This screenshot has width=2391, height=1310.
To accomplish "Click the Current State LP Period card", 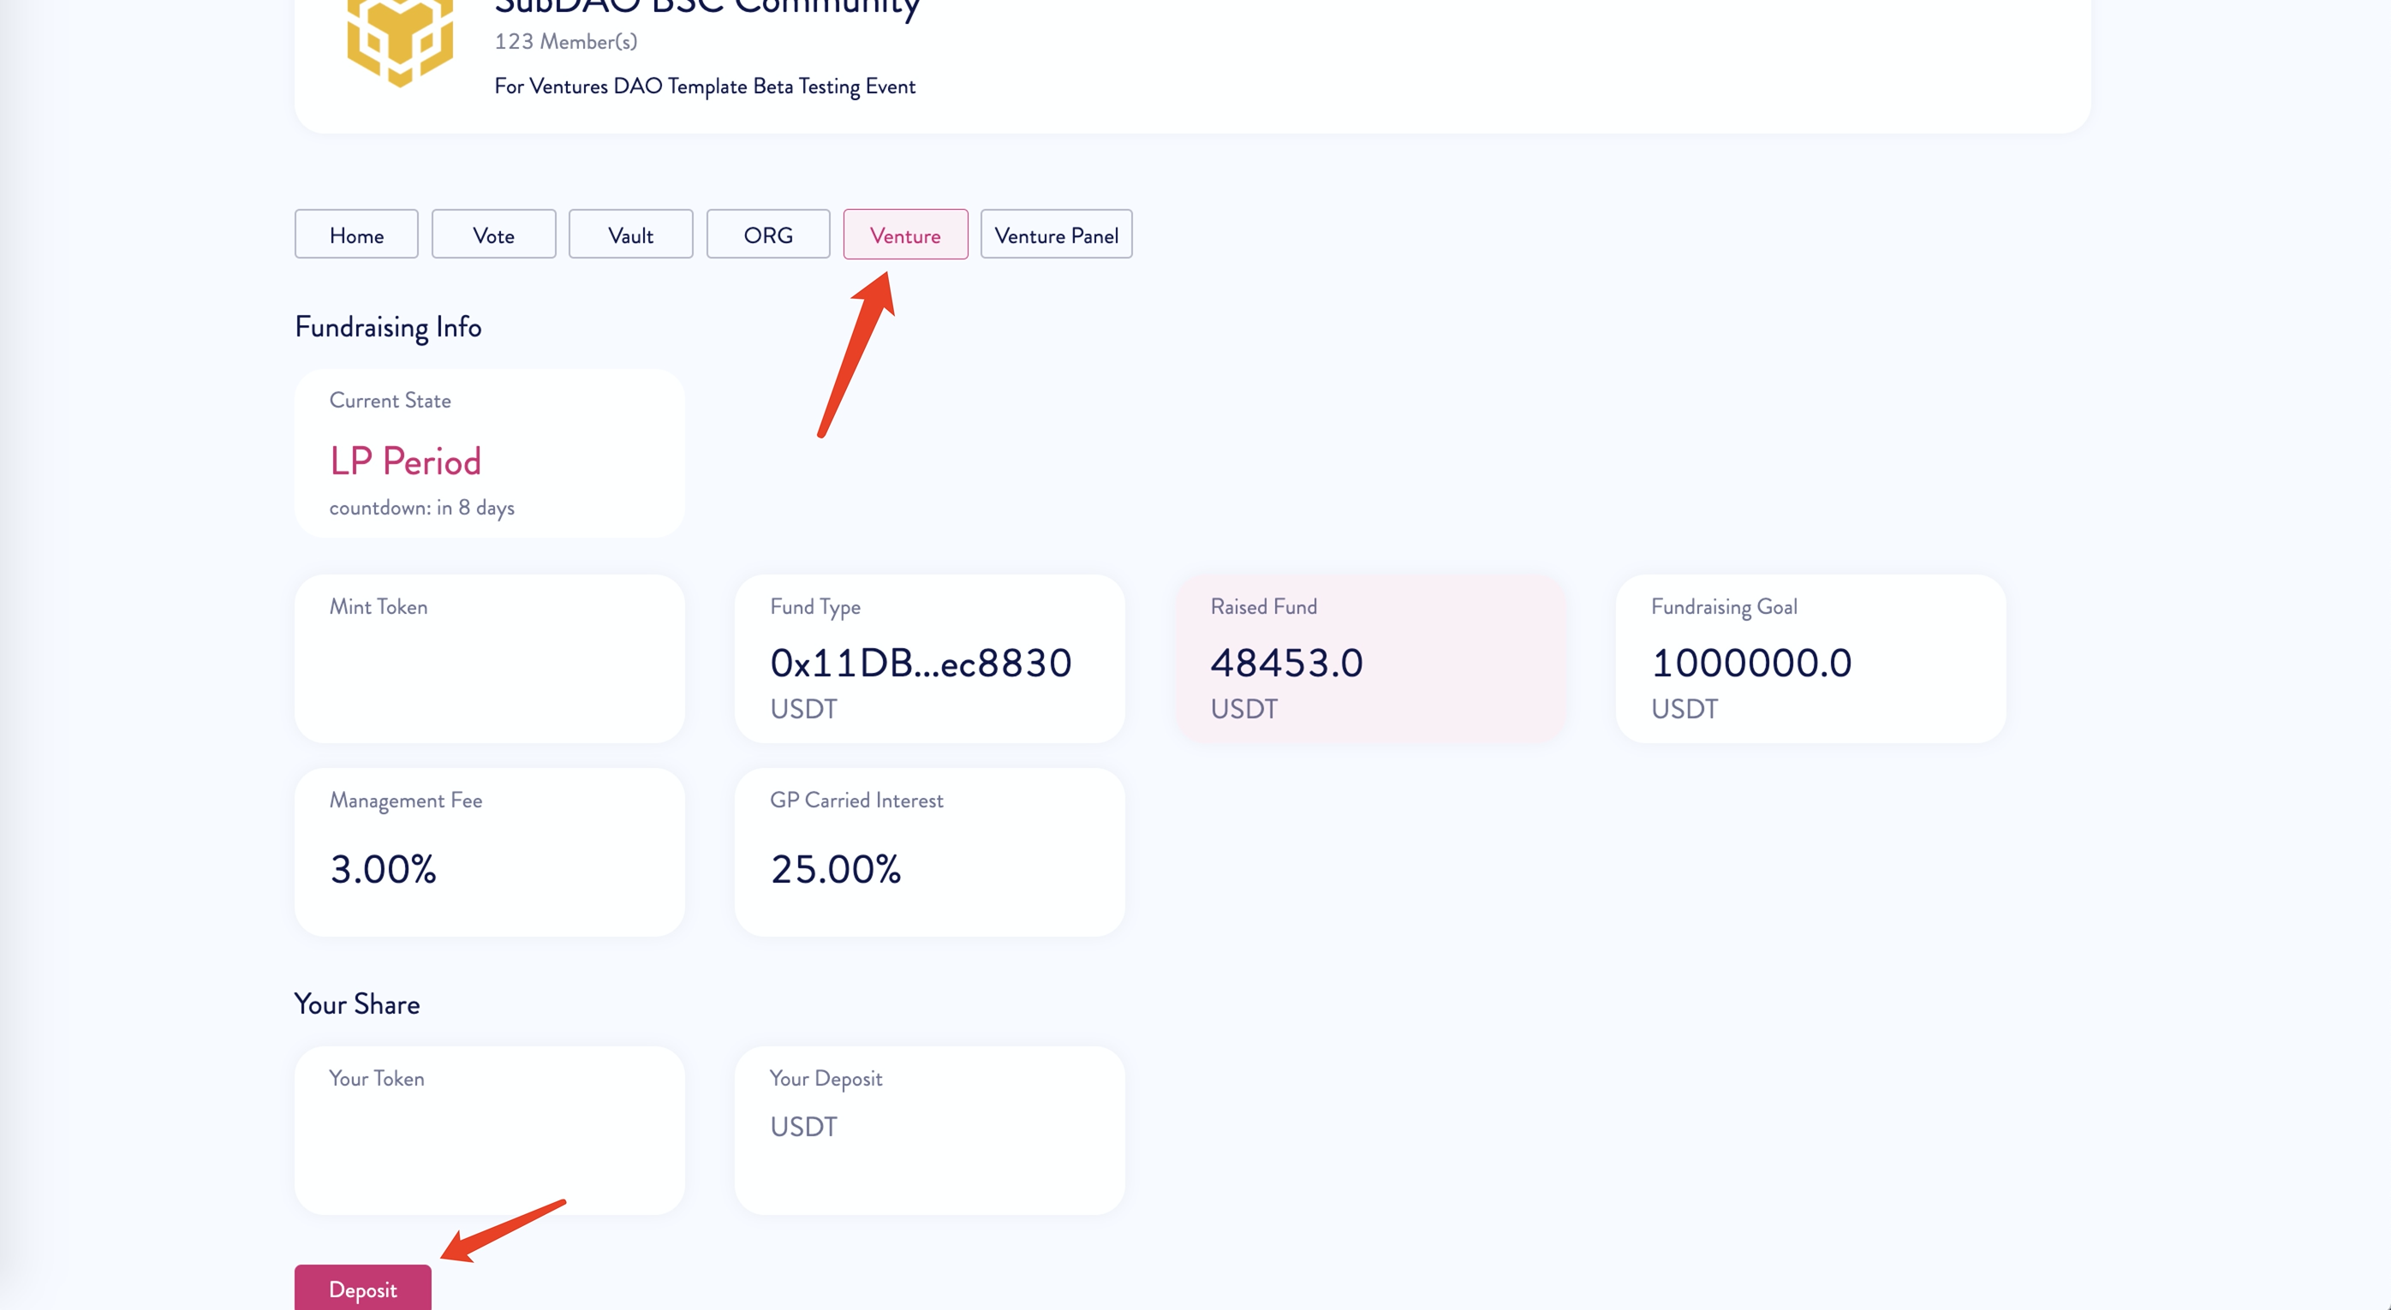I will (x=489, y=455).
